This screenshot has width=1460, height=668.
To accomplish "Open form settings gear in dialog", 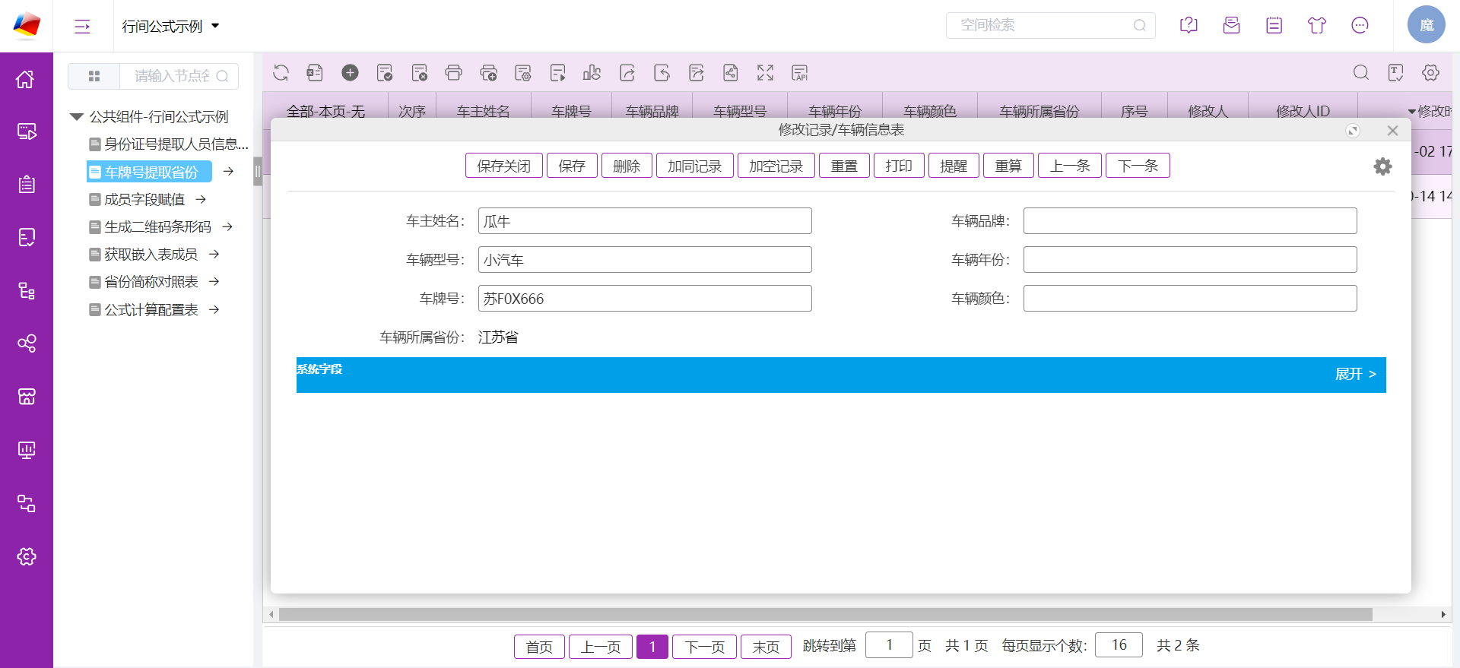I will (x=1382, y=166).
